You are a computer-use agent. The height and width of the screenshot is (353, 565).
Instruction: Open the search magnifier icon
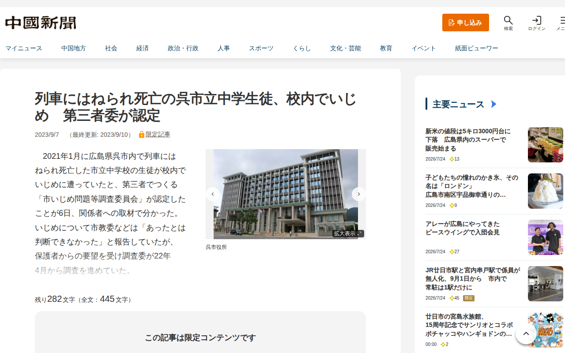click(508, 20)
